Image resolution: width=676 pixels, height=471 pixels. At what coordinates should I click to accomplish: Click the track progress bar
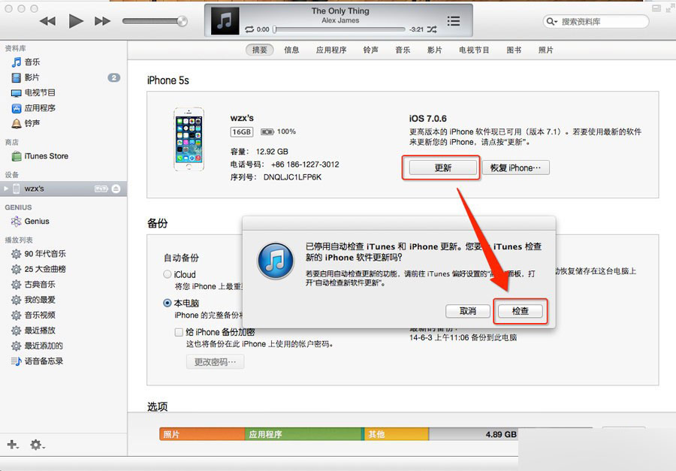[340, 29]
